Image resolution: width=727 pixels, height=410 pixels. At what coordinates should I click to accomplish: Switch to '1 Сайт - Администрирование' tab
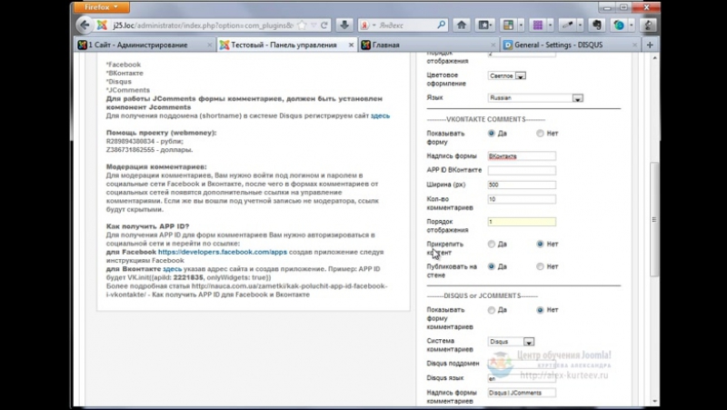[145, 45]
